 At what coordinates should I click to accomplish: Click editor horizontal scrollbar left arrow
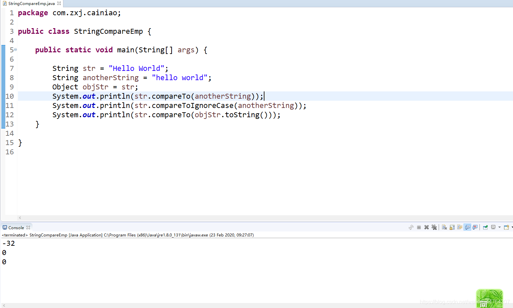pos(20,218)
